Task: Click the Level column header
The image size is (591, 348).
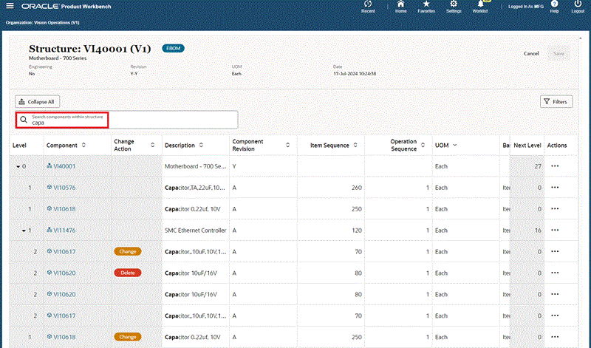Action: point(20,145)
